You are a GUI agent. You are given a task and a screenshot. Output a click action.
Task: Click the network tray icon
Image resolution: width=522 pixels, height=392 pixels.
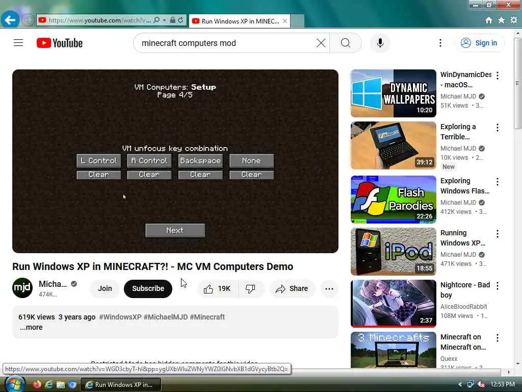[x=471, y=384]
